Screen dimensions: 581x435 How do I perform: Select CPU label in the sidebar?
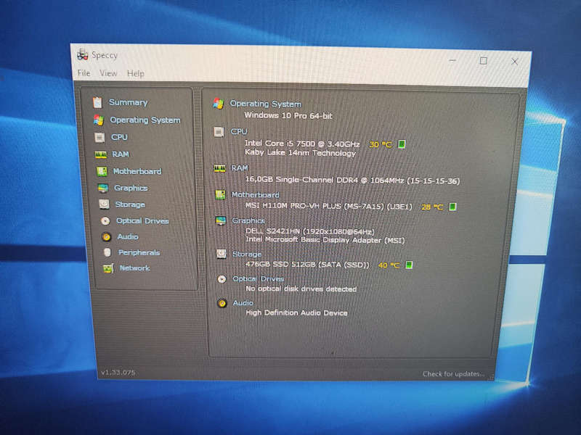[119, 137]
